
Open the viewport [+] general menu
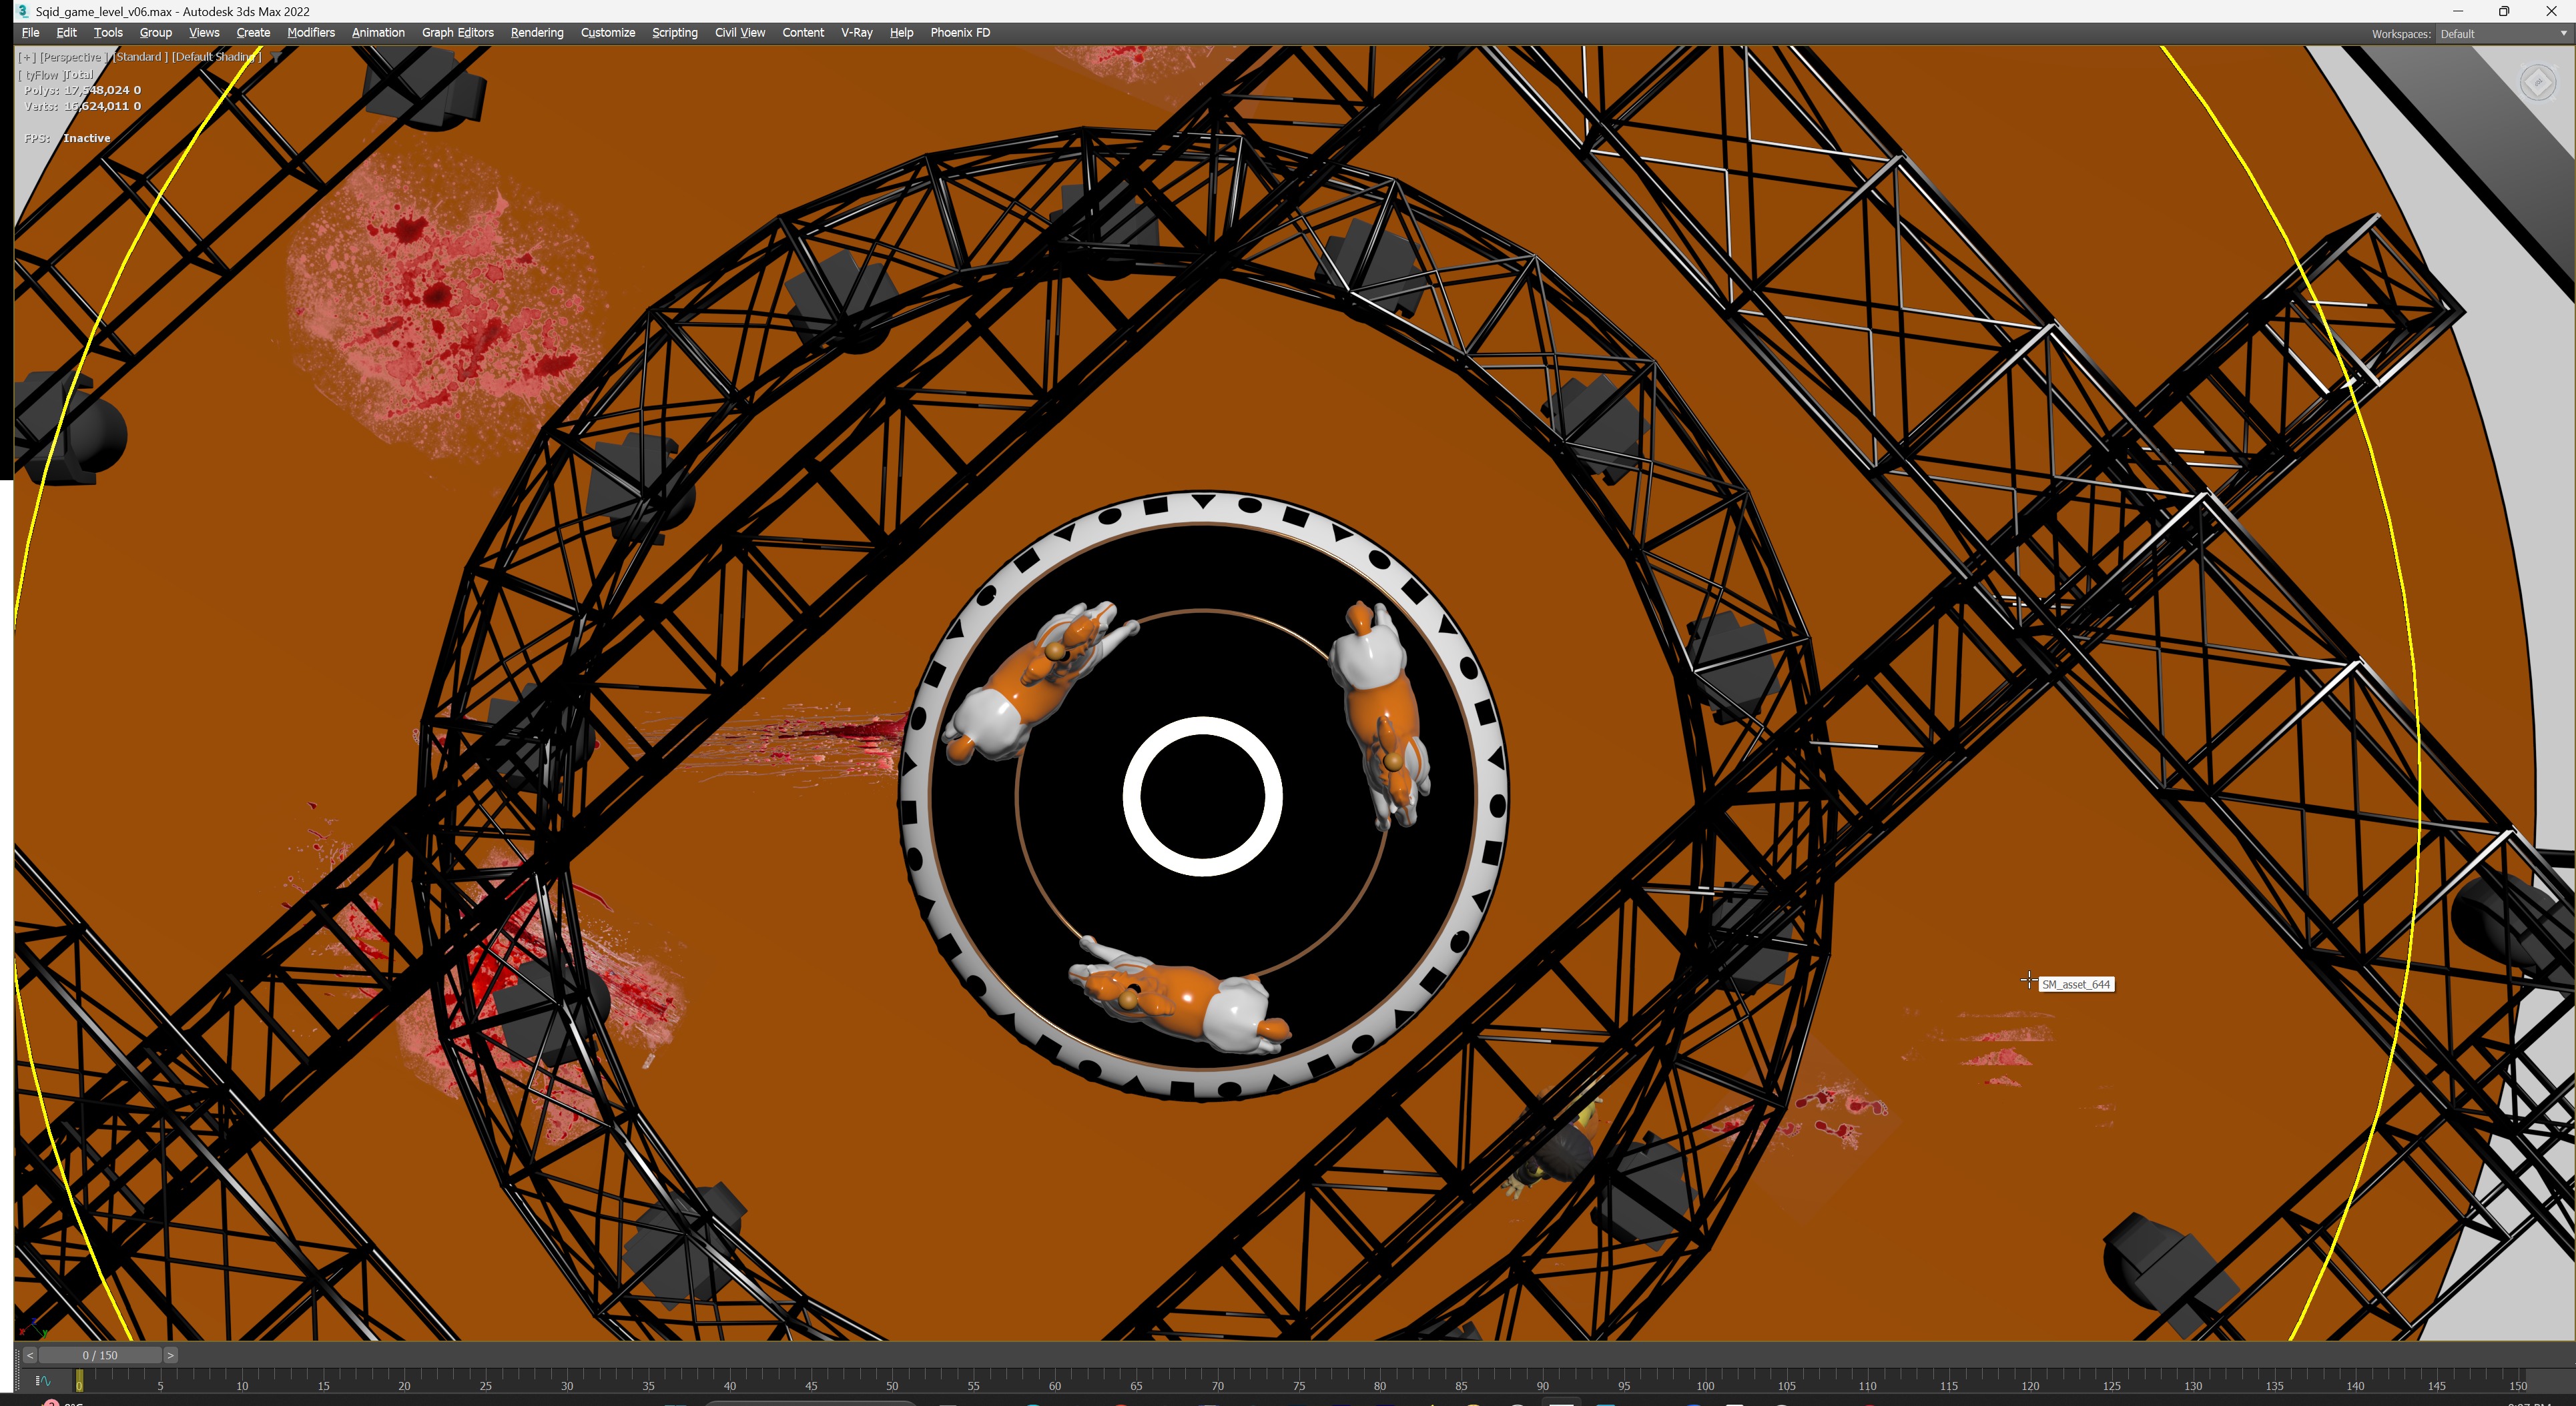(27, 57)
